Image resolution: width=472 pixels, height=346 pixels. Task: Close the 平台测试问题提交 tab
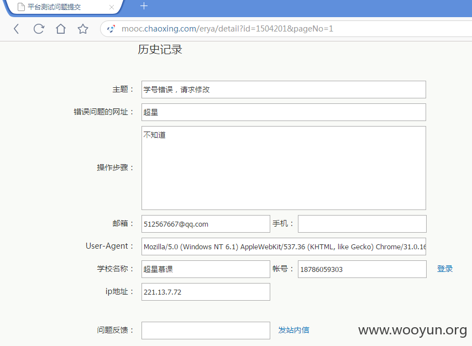[x=112, y=7]
